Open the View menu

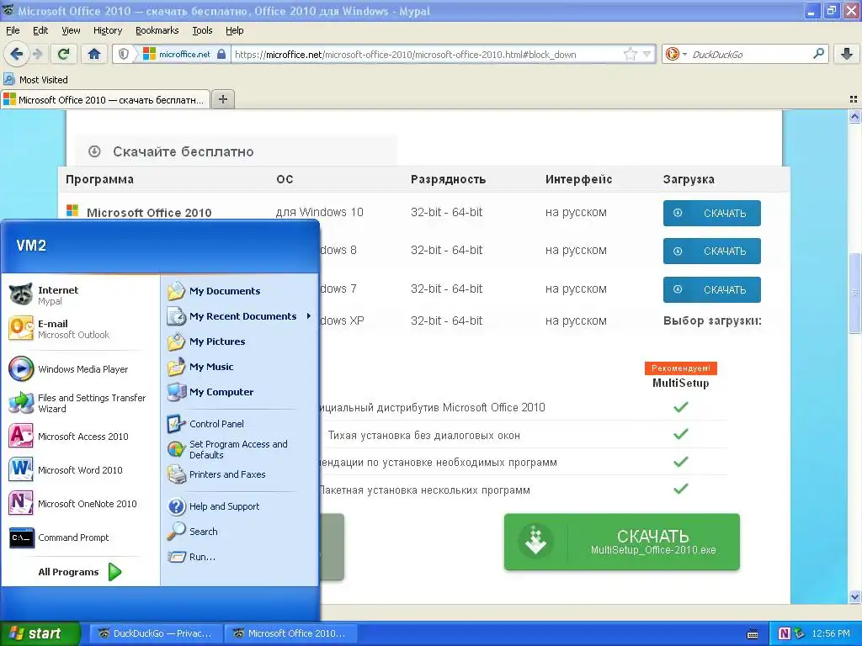[71, 30]
